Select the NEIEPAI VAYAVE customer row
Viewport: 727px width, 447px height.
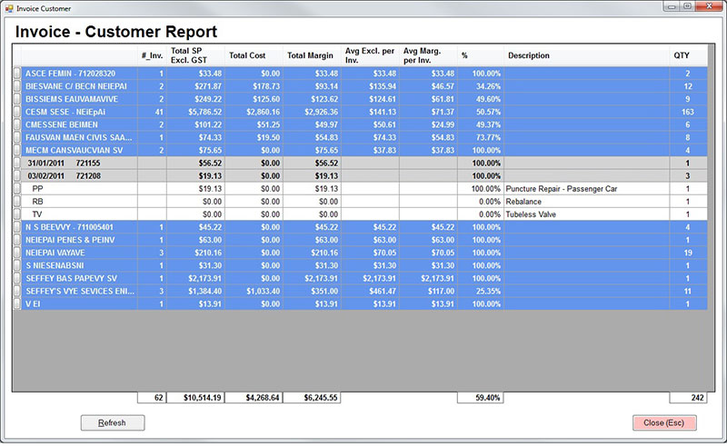[x=360, y=253]
